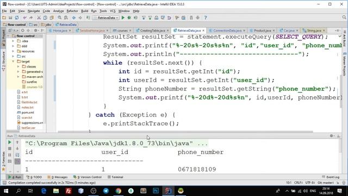Click the Undo toolbar icon
Screen dimensions: 348x196
[24, 18]
